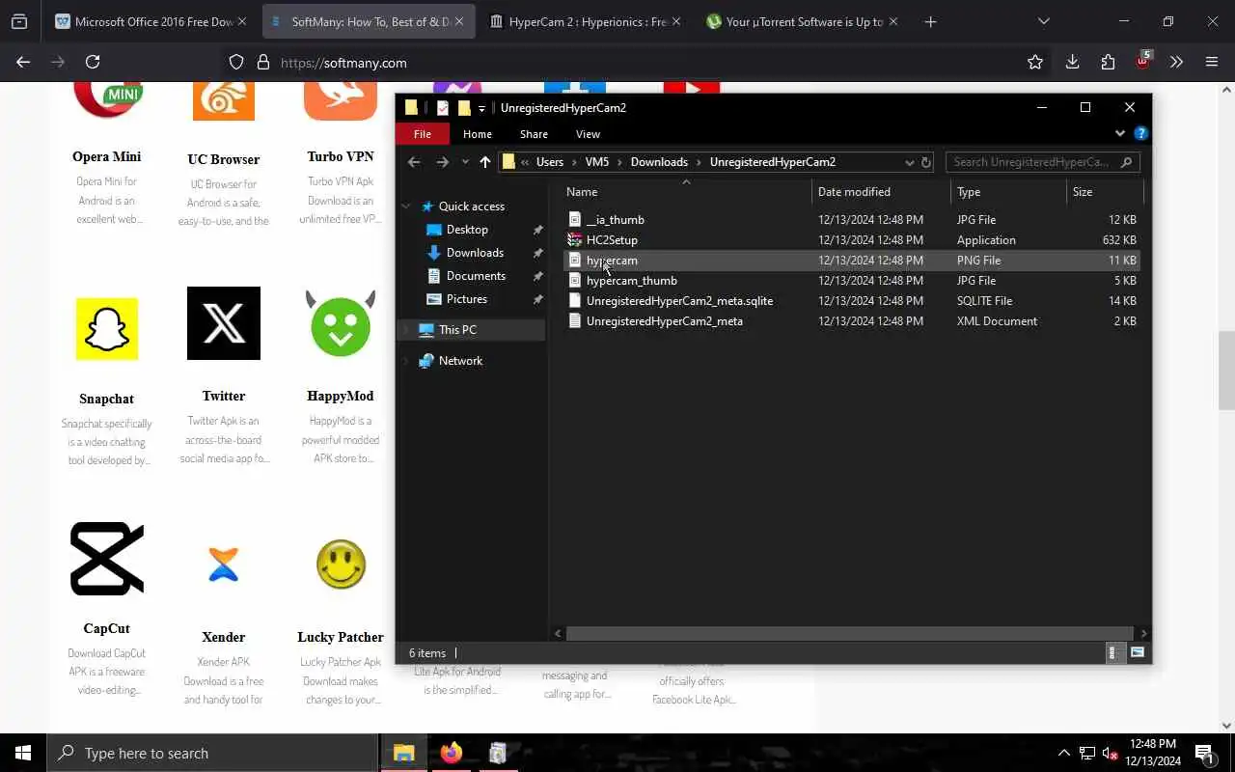Open Explorer View ribbon tab
The width and height of the screenshot is (1235, 772).
588,134
